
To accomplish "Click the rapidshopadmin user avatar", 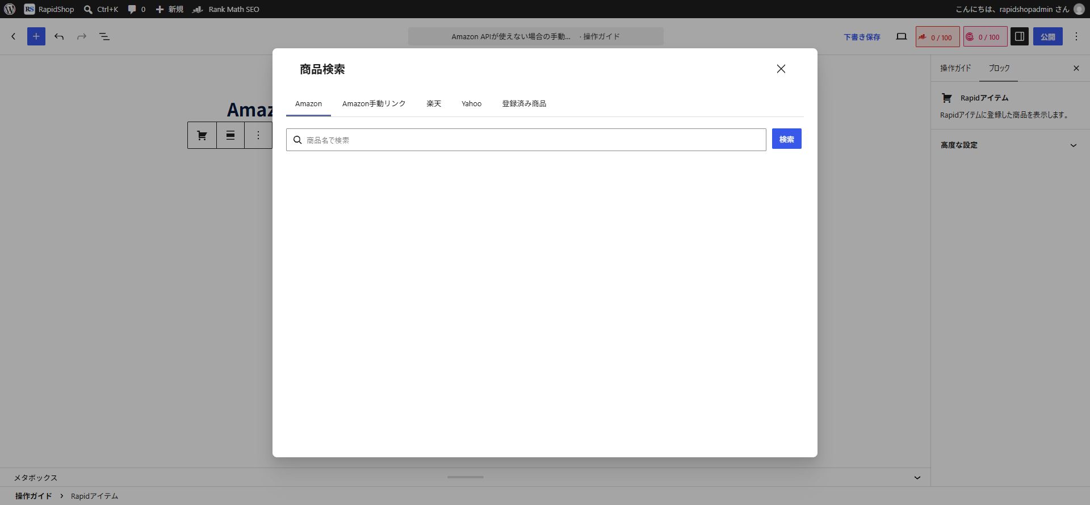I will (1079, 9).
